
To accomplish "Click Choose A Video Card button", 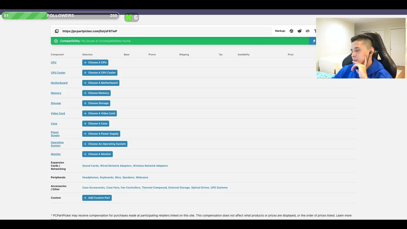I will click(x=100, y=113).
